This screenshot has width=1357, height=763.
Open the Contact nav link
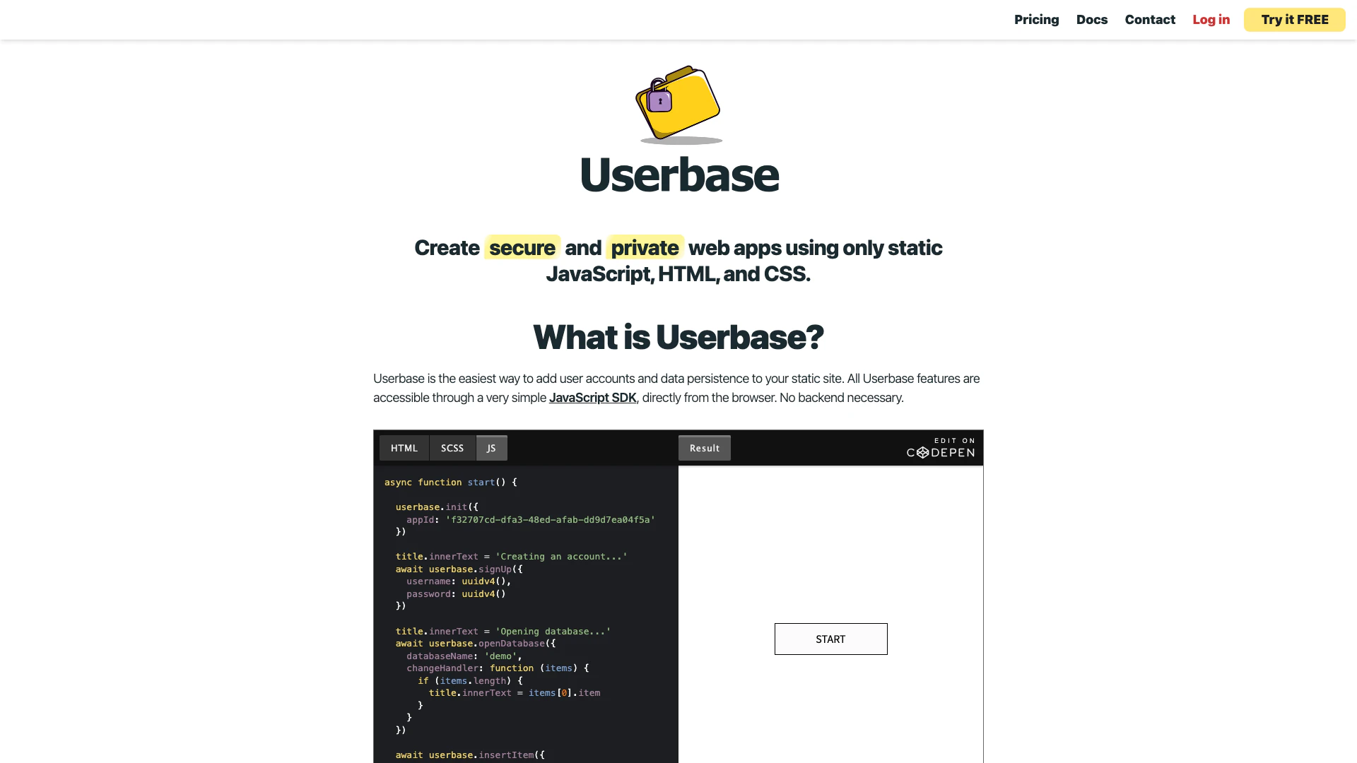(1150, 20)
